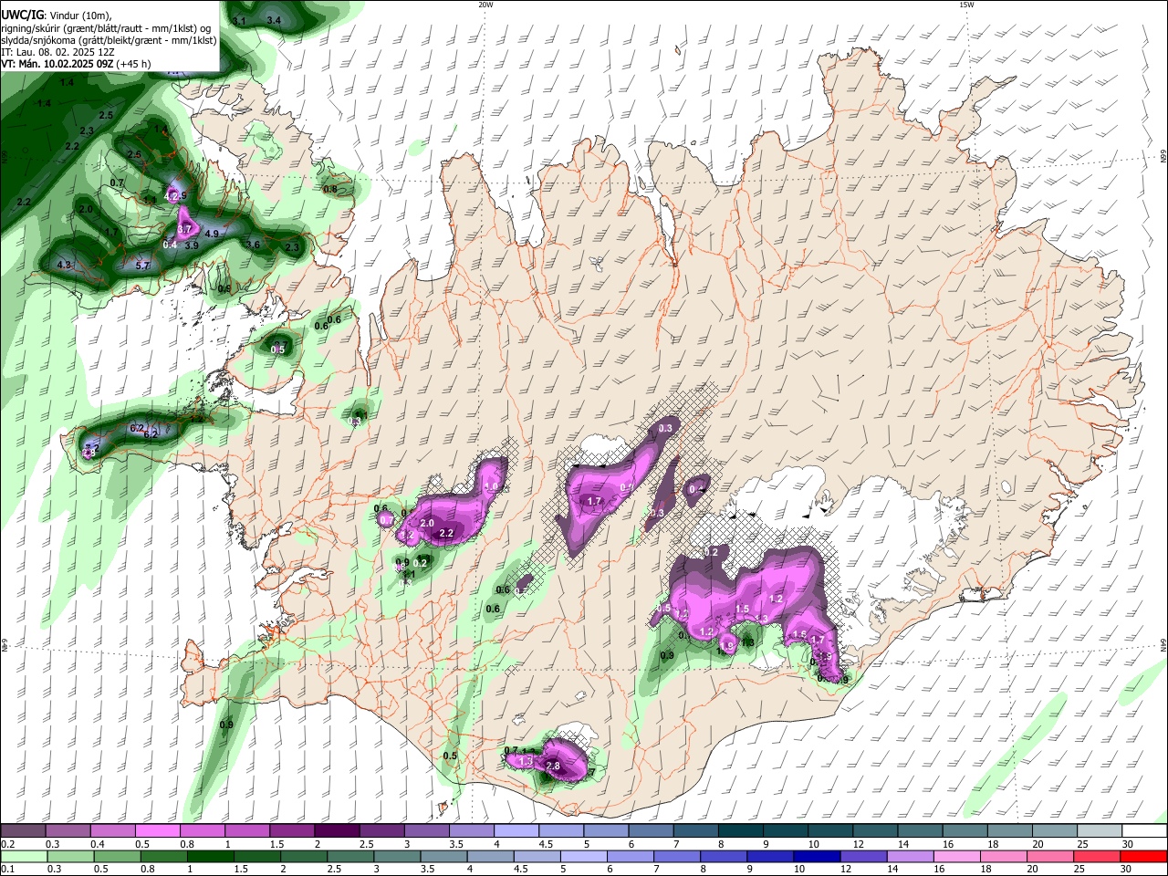1168x876 pixels.
Task: Click the dark mauve 0.2–0.3 snow legend swatch
Action: click(22, 831)
